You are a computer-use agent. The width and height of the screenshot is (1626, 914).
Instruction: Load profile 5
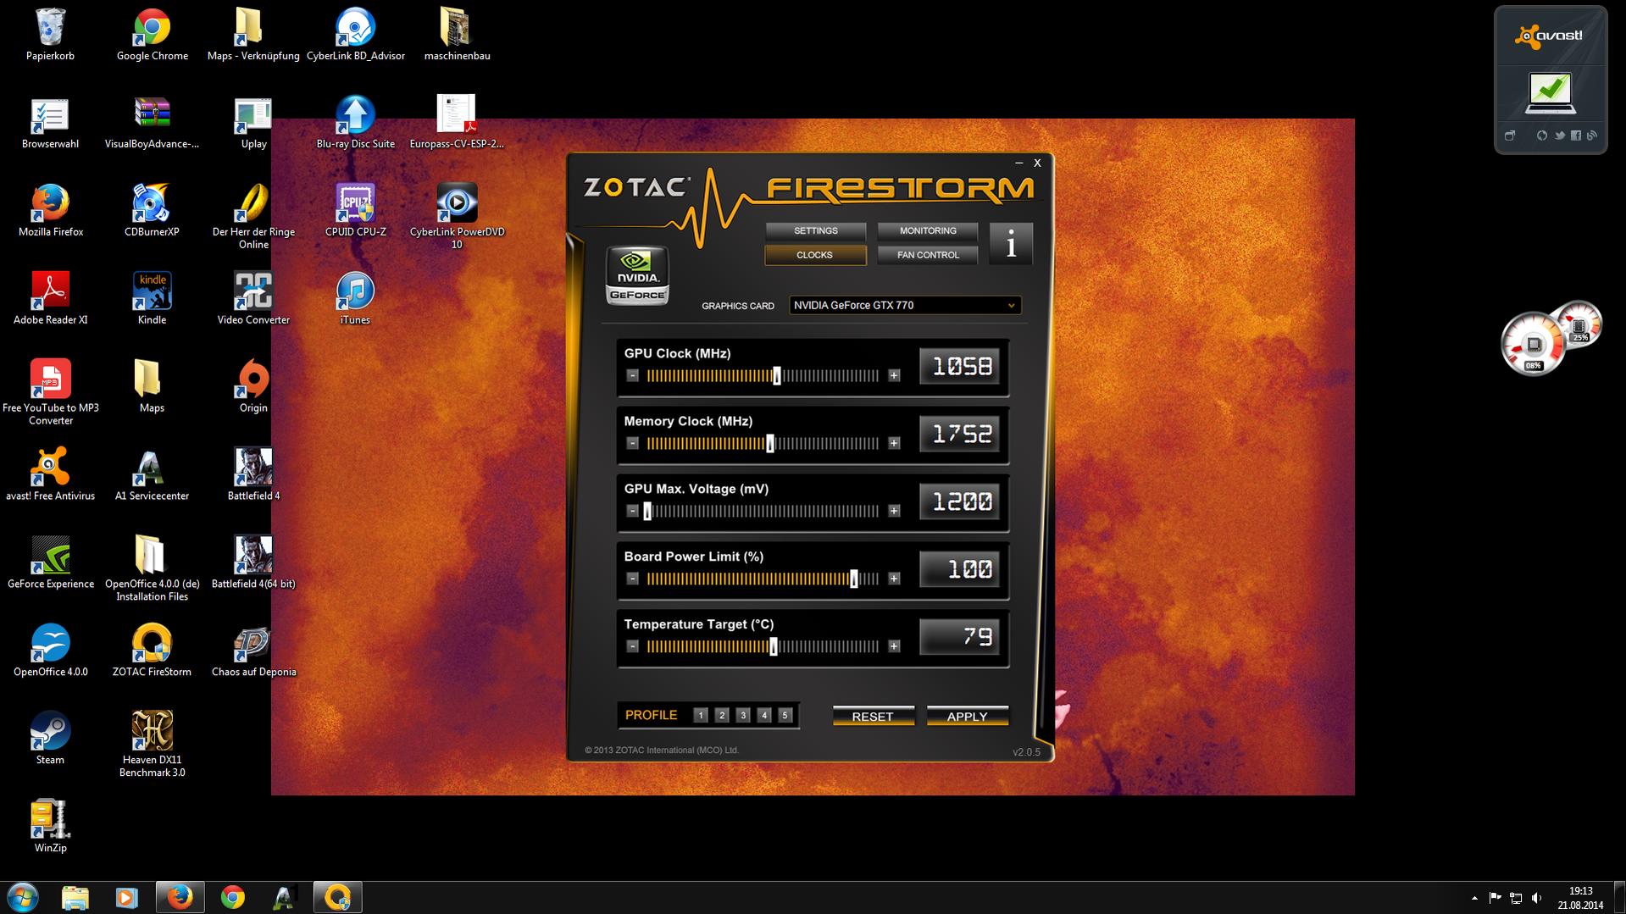[785, 716]
